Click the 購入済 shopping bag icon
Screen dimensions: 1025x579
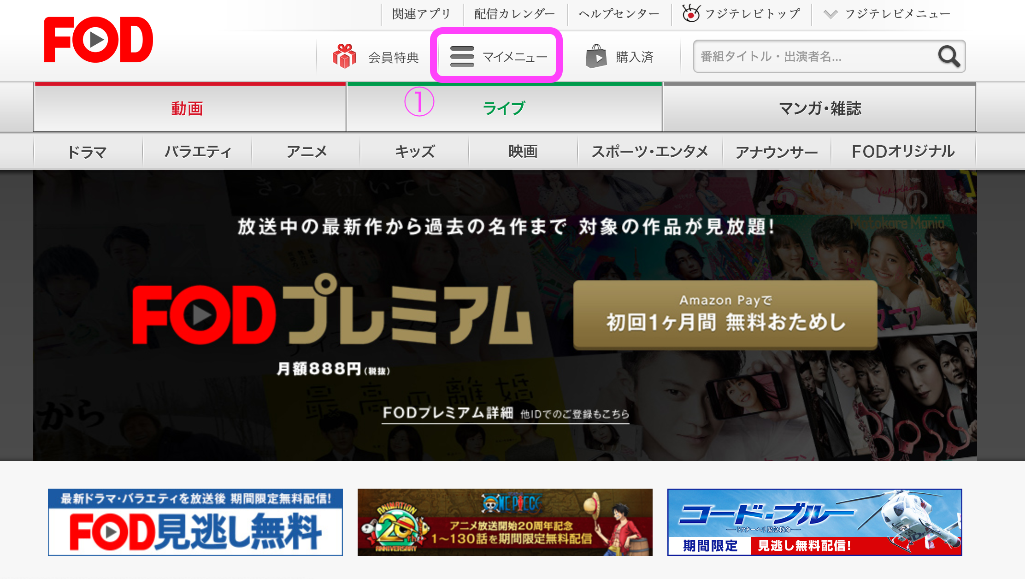tap(596, 56)
